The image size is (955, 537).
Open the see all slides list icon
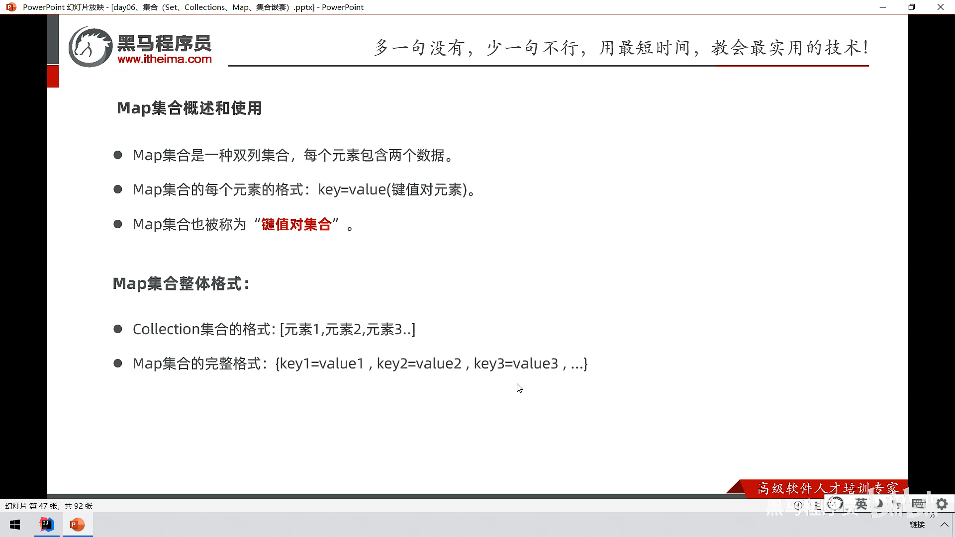(x=818, y=505)
